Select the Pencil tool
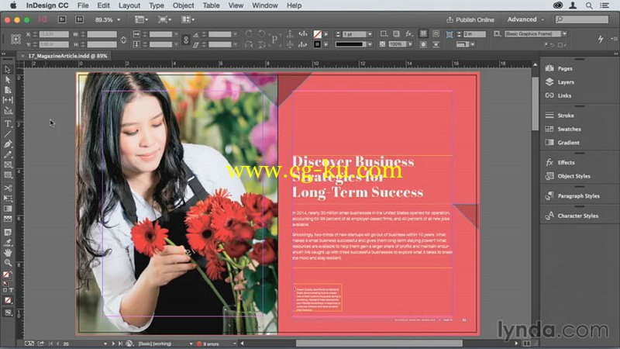The height and width of the screenshot is (349, 620). [x=8, y=154]
